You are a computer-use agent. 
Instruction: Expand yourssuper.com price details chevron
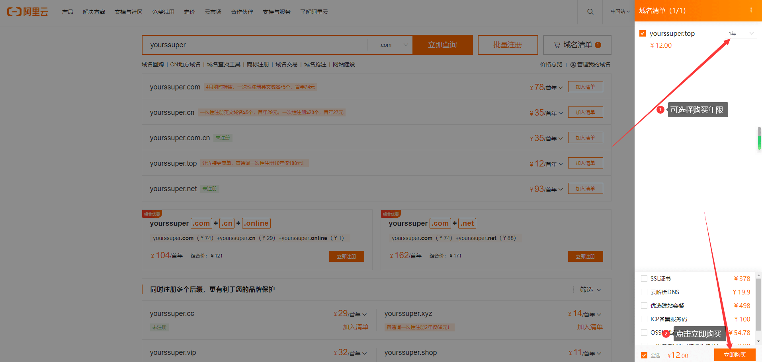(561, 88)
